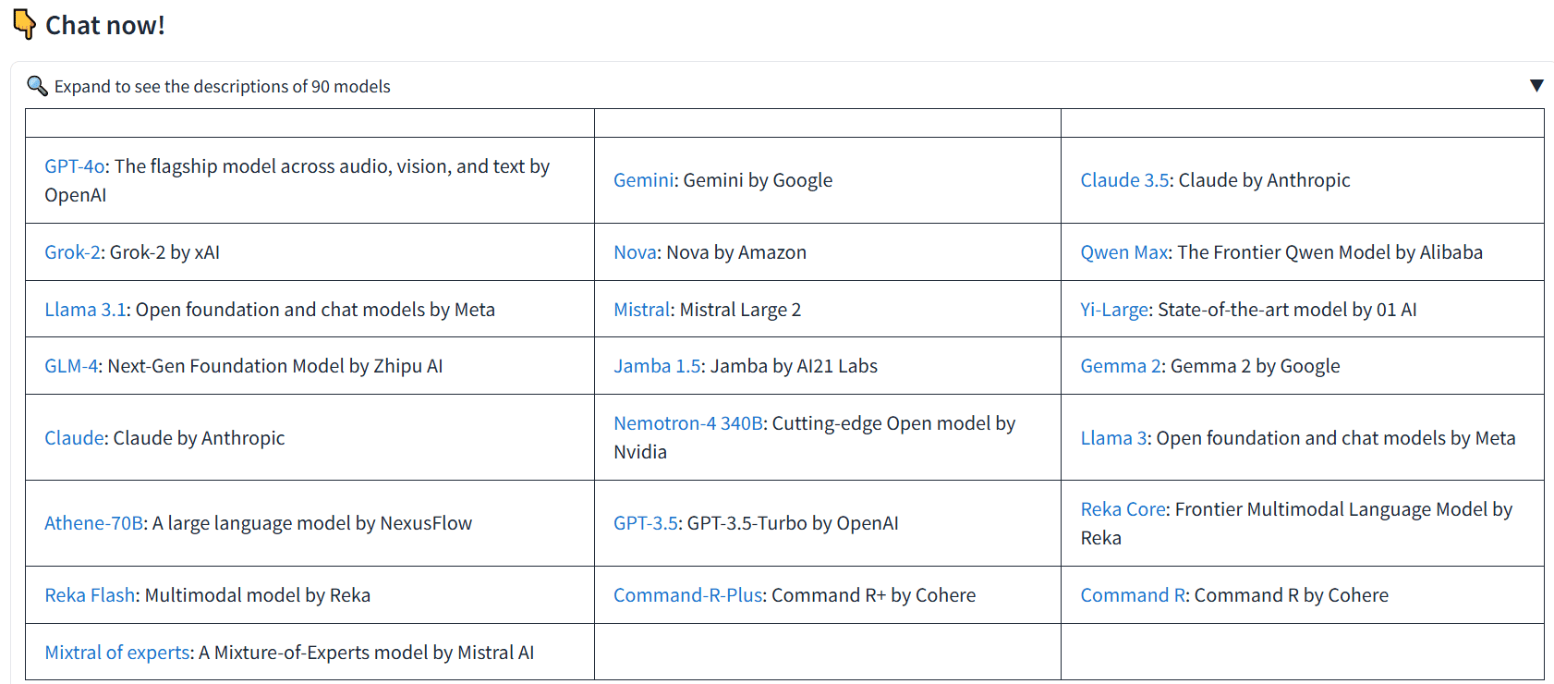Open the Qwen Max link
Screen dimensions: 1554x684
1124,252
